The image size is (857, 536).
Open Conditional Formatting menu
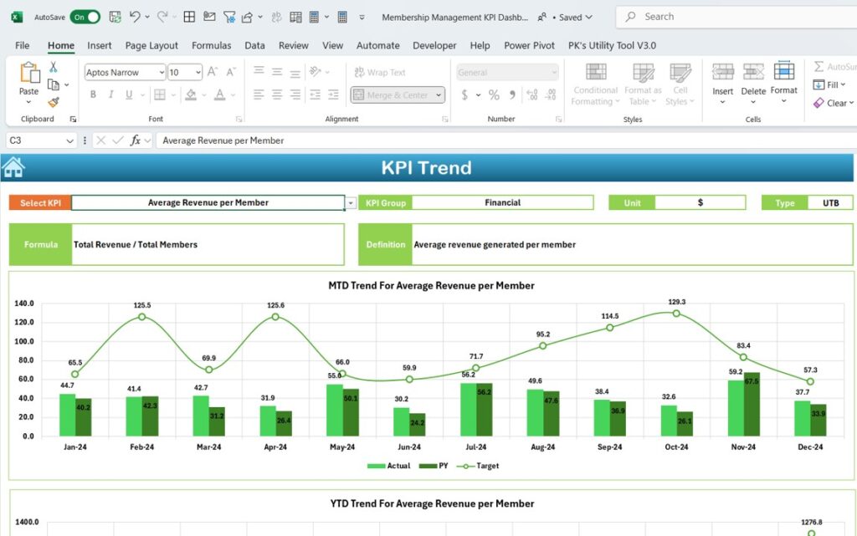click(595, 84)
